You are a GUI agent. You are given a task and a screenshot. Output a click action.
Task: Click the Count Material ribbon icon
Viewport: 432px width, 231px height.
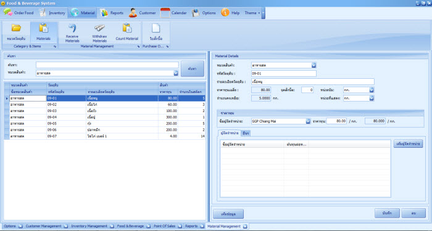click(x=127, y=28)
